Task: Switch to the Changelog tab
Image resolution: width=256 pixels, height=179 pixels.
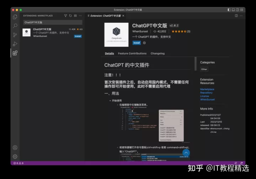Action: 158,54
